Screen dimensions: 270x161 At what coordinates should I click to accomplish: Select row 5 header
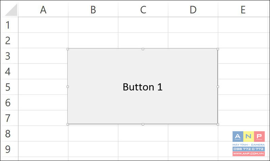point(9,87)
